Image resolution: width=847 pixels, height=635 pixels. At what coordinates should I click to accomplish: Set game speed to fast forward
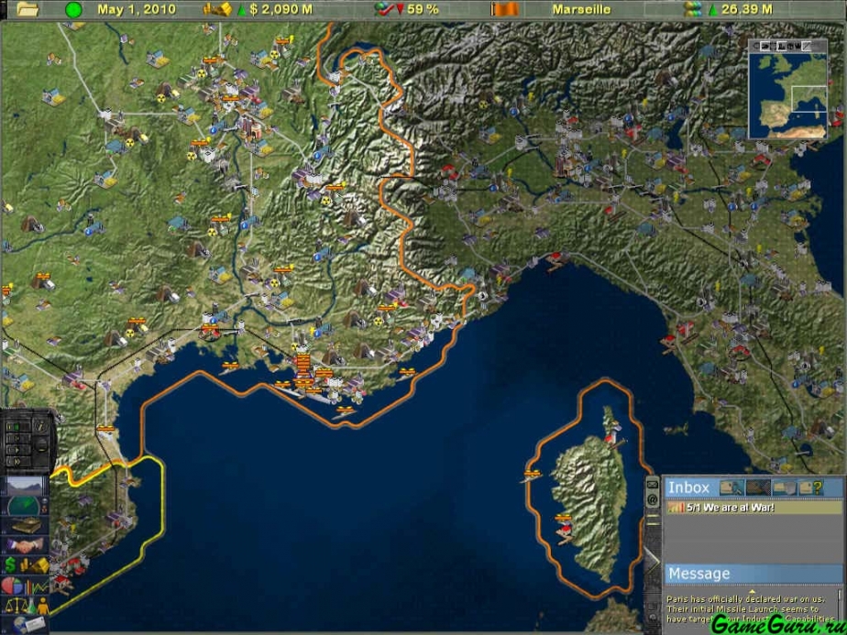click(18, 462)
